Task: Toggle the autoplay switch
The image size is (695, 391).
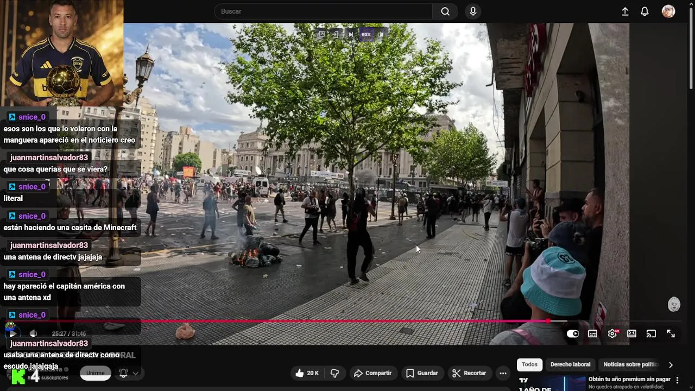Action: (x=573, y=334)
